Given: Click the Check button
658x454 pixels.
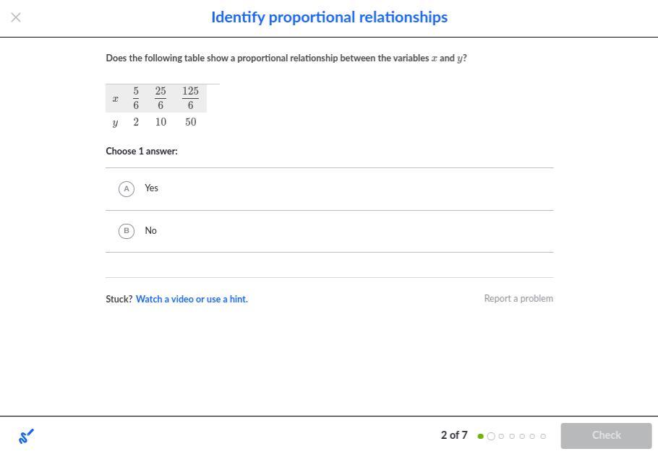Looking at the screenshot, I should click(x=606, y=435).
